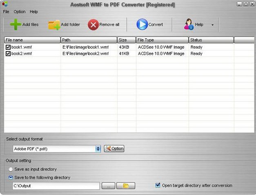Click the E:\Files\image\book2.wmf path cell
This screenshot has height=196, width=256.
point(86,53)
